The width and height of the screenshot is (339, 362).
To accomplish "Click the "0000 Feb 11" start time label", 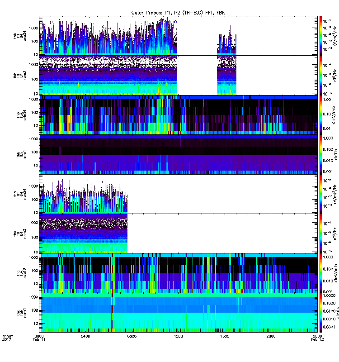I will click(x=39, y=338).
